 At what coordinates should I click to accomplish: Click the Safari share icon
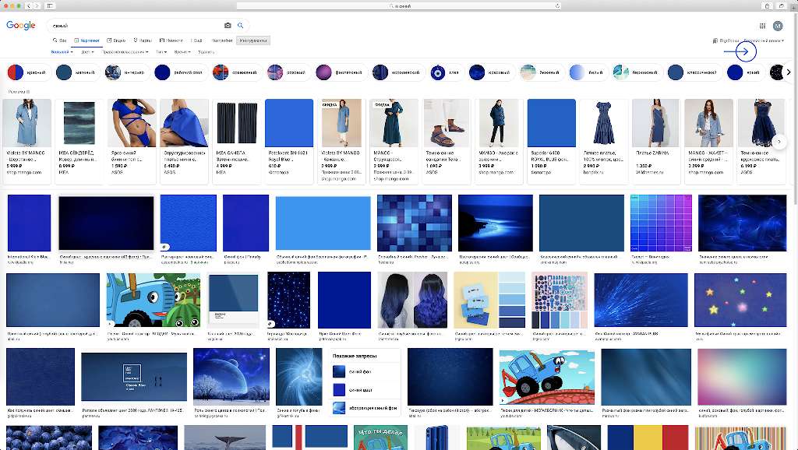coord(768,5)
